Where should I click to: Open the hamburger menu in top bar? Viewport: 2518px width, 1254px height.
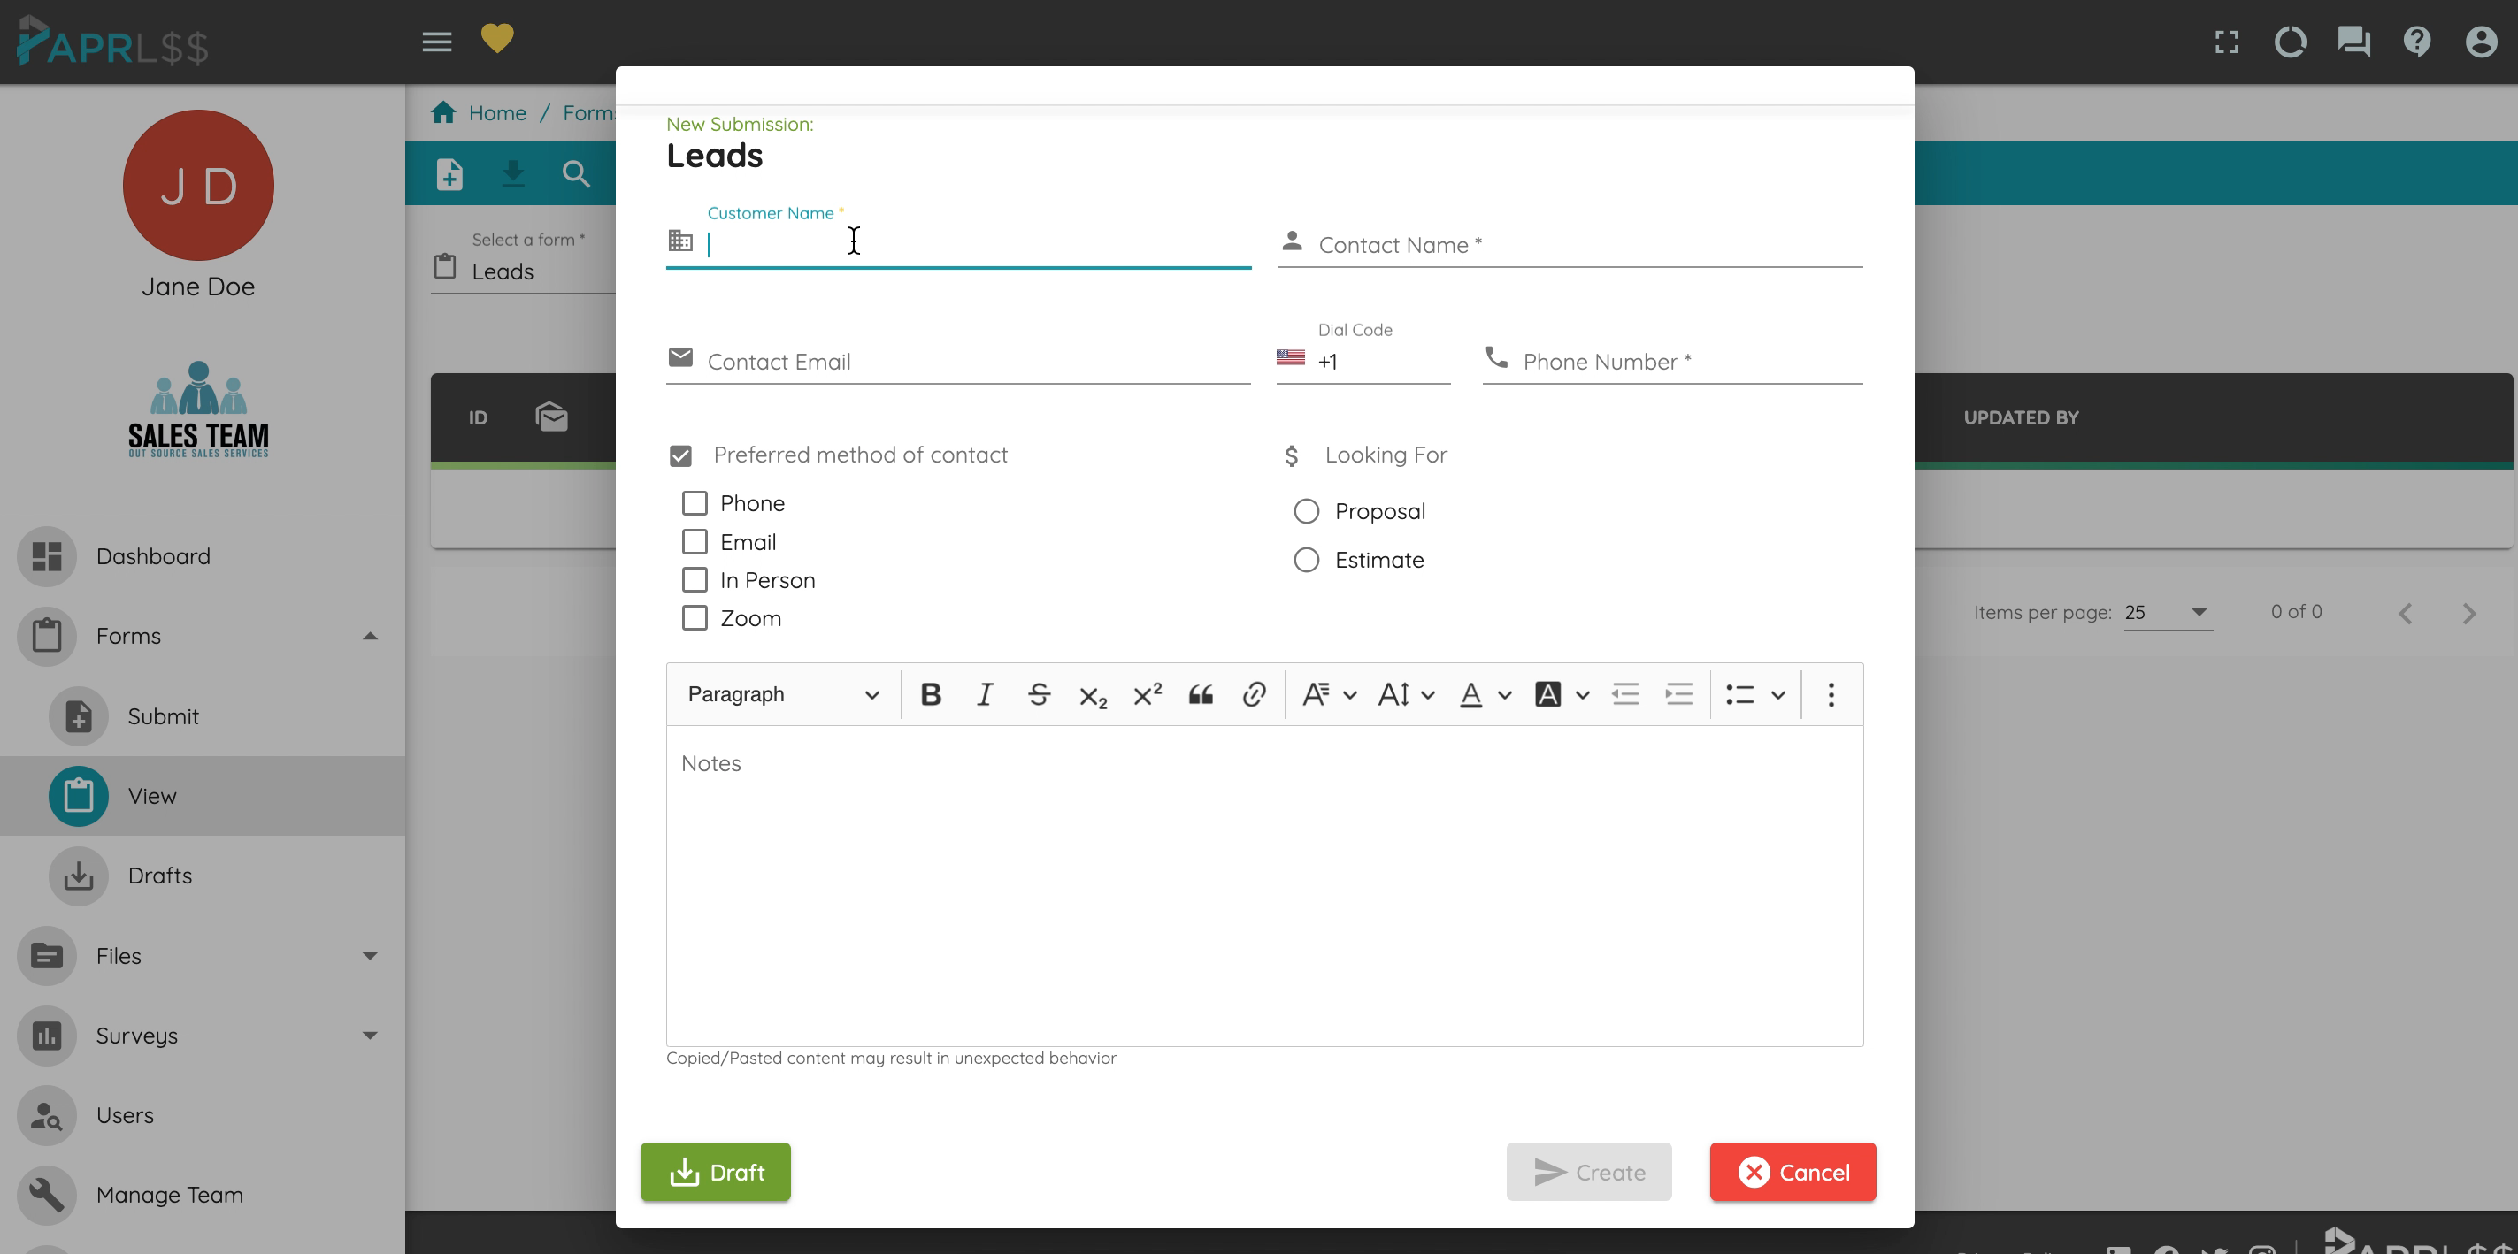[x=437, y=41]
